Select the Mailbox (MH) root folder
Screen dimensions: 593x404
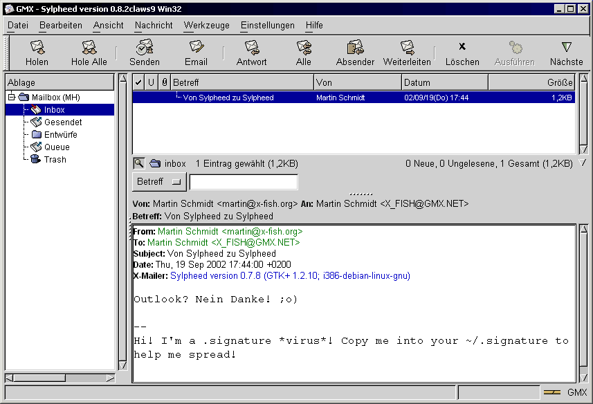[x=55, y=97]
